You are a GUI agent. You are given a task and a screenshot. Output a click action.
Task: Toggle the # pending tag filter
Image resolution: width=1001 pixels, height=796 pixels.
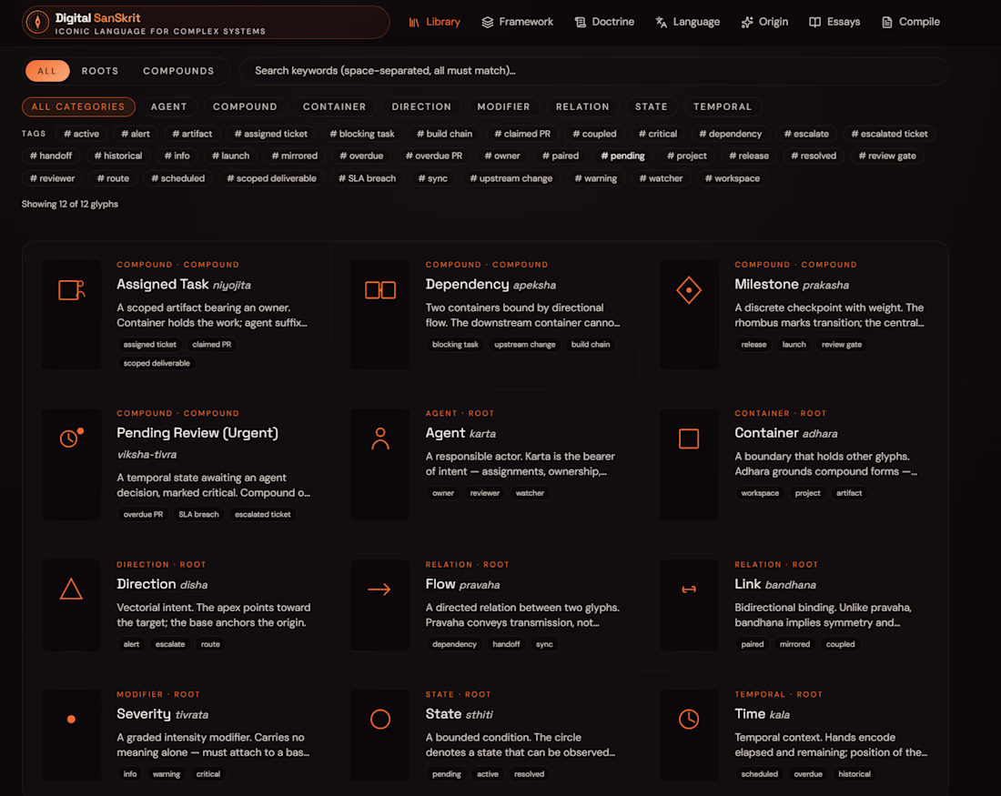pos(622,156)
